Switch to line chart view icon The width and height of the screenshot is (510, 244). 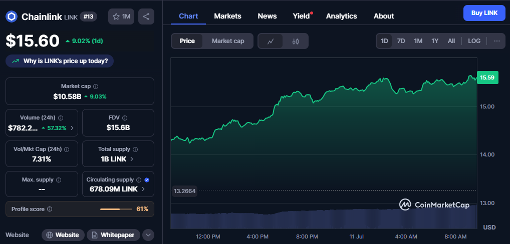pos(271,41)
